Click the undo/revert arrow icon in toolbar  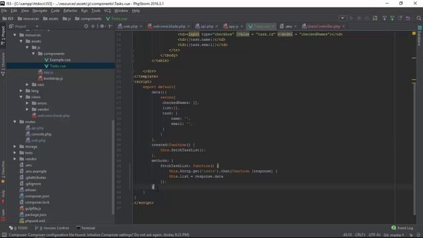pos(408,19)
